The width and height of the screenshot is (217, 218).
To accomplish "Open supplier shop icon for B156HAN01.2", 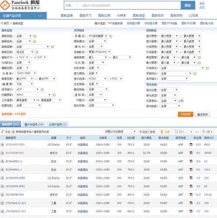I will click(191, 161).
